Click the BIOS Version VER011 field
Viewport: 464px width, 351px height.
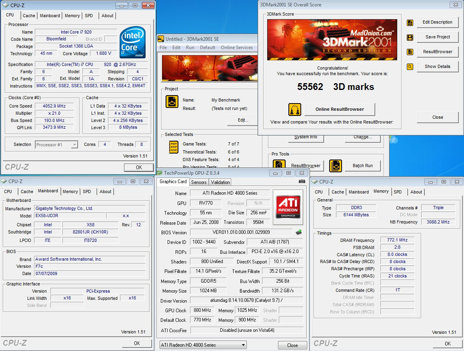coord(241,232)
